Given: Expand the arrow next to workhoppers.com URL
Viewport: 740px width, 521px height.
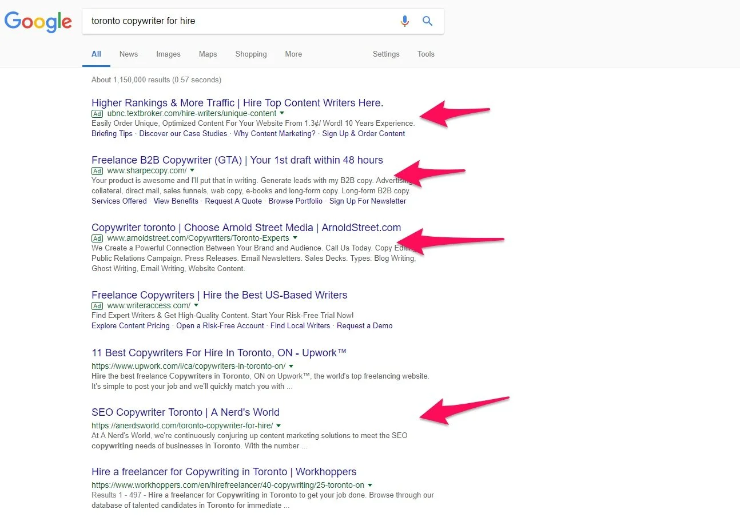Looking at the screenshot, I should point(370,485).
